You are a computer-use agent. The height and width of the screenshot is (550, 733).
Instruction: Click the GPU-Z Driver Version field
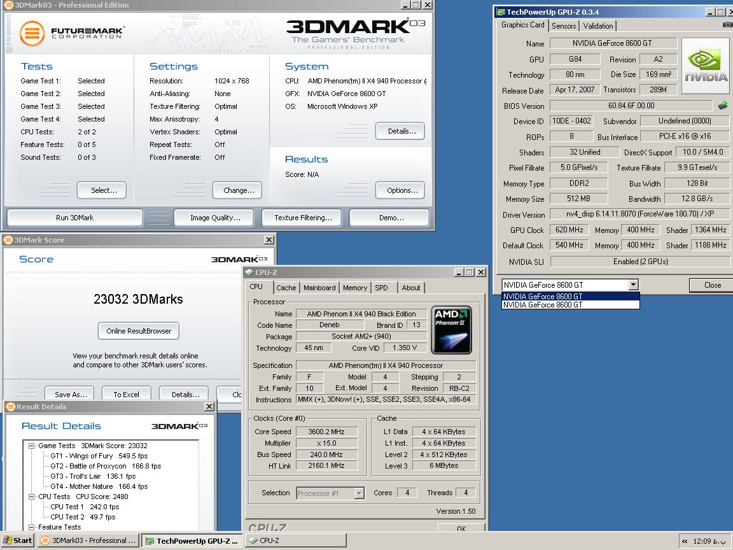click(x=640, y=214)
